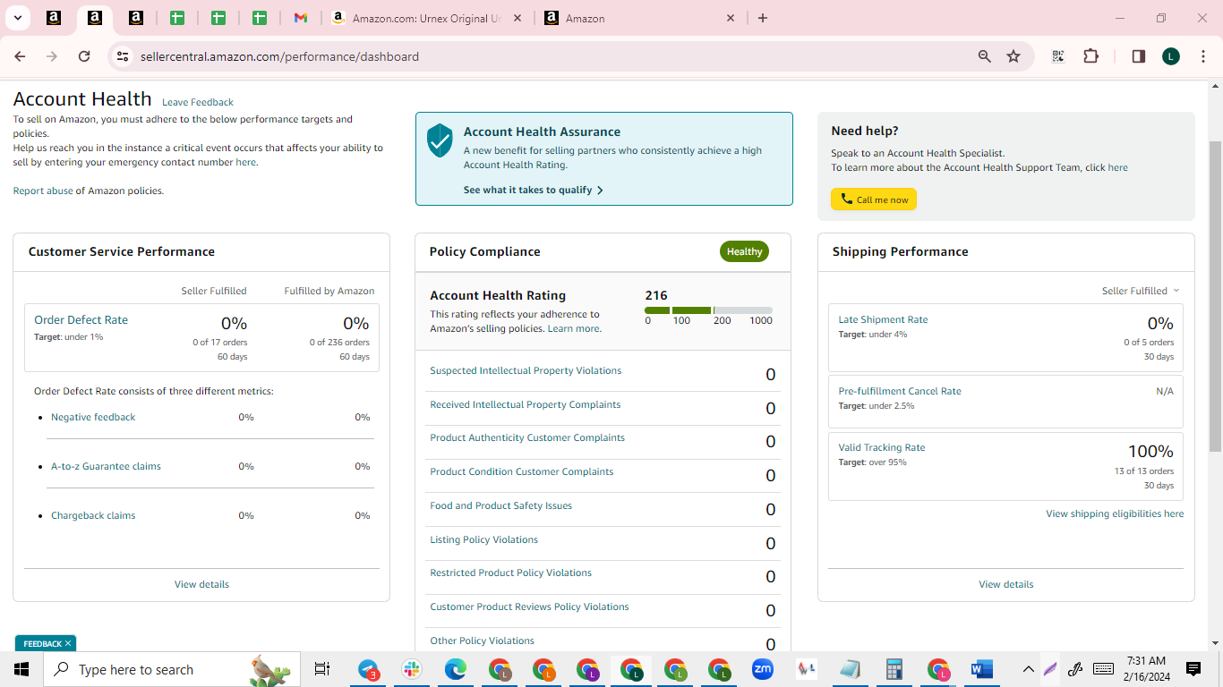The height and width of the screenshot is (687, 1223).
Task: View details under Shipping Performance
Action: (x=1005, y=584)
